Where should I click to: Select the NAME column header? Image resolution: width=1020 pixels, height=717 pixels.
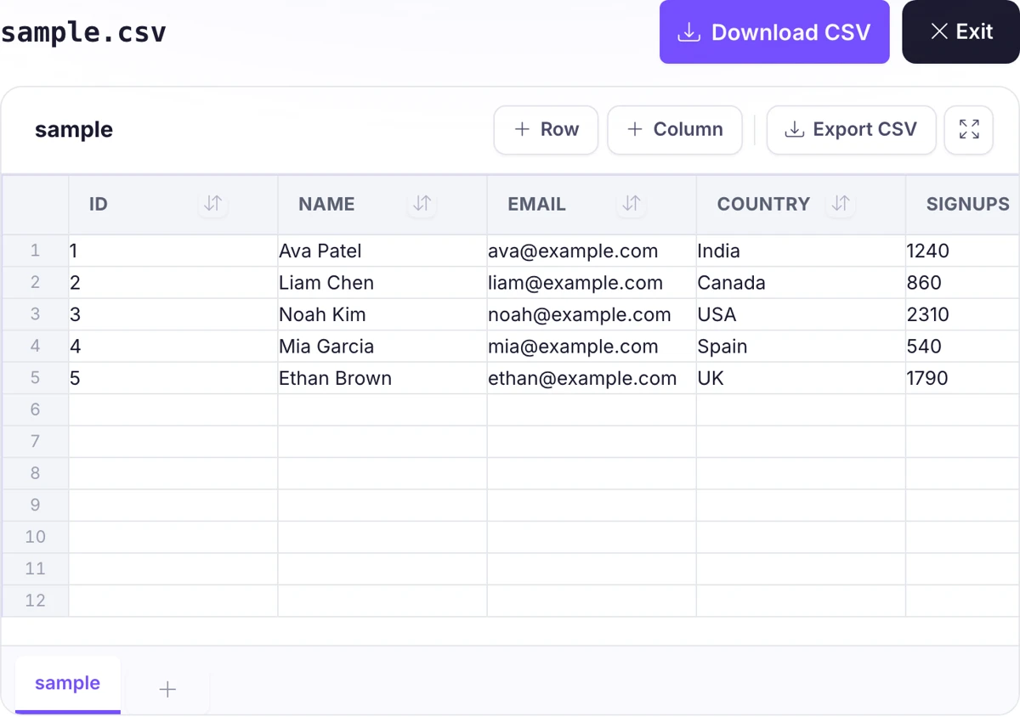tap(382, 205)
